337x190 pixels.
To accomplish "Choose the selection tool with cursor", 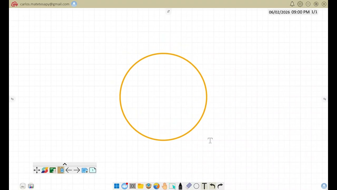I will pos(172,186).
